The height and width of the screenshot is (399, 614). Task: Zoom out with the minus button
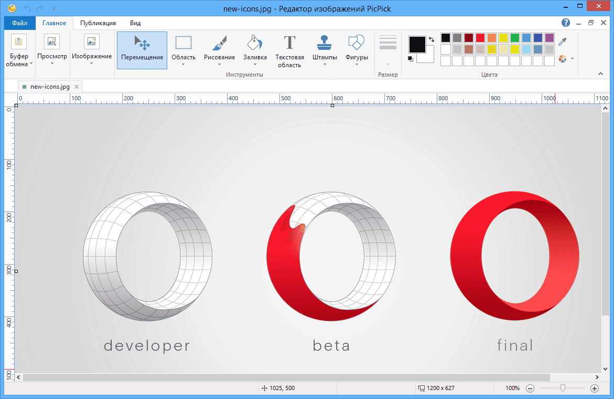coord(530,388)
